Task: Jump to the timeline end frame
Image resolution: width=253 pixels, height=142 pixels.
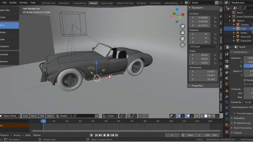Action: (x=117, y=135)
